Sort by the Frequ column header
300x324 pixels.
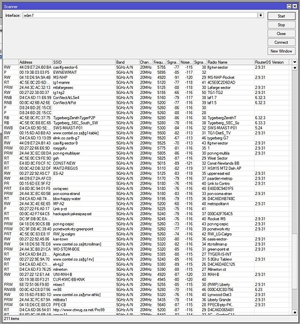tap(159, 62)
